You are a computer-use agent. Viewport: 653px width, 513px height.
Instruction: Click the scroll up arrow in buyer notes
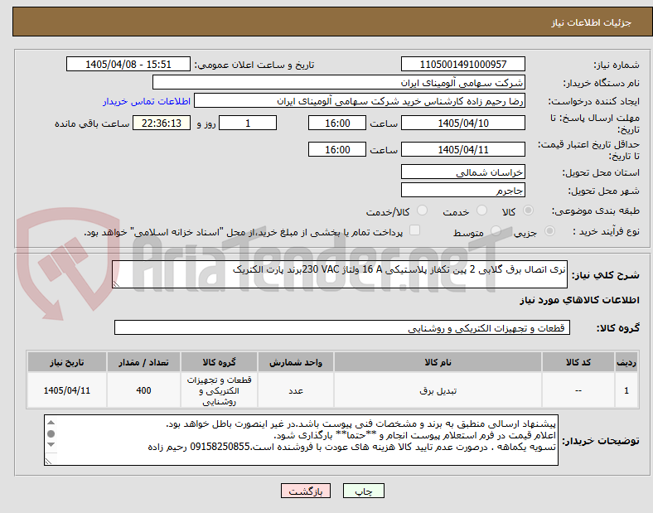tap(51, 423)
